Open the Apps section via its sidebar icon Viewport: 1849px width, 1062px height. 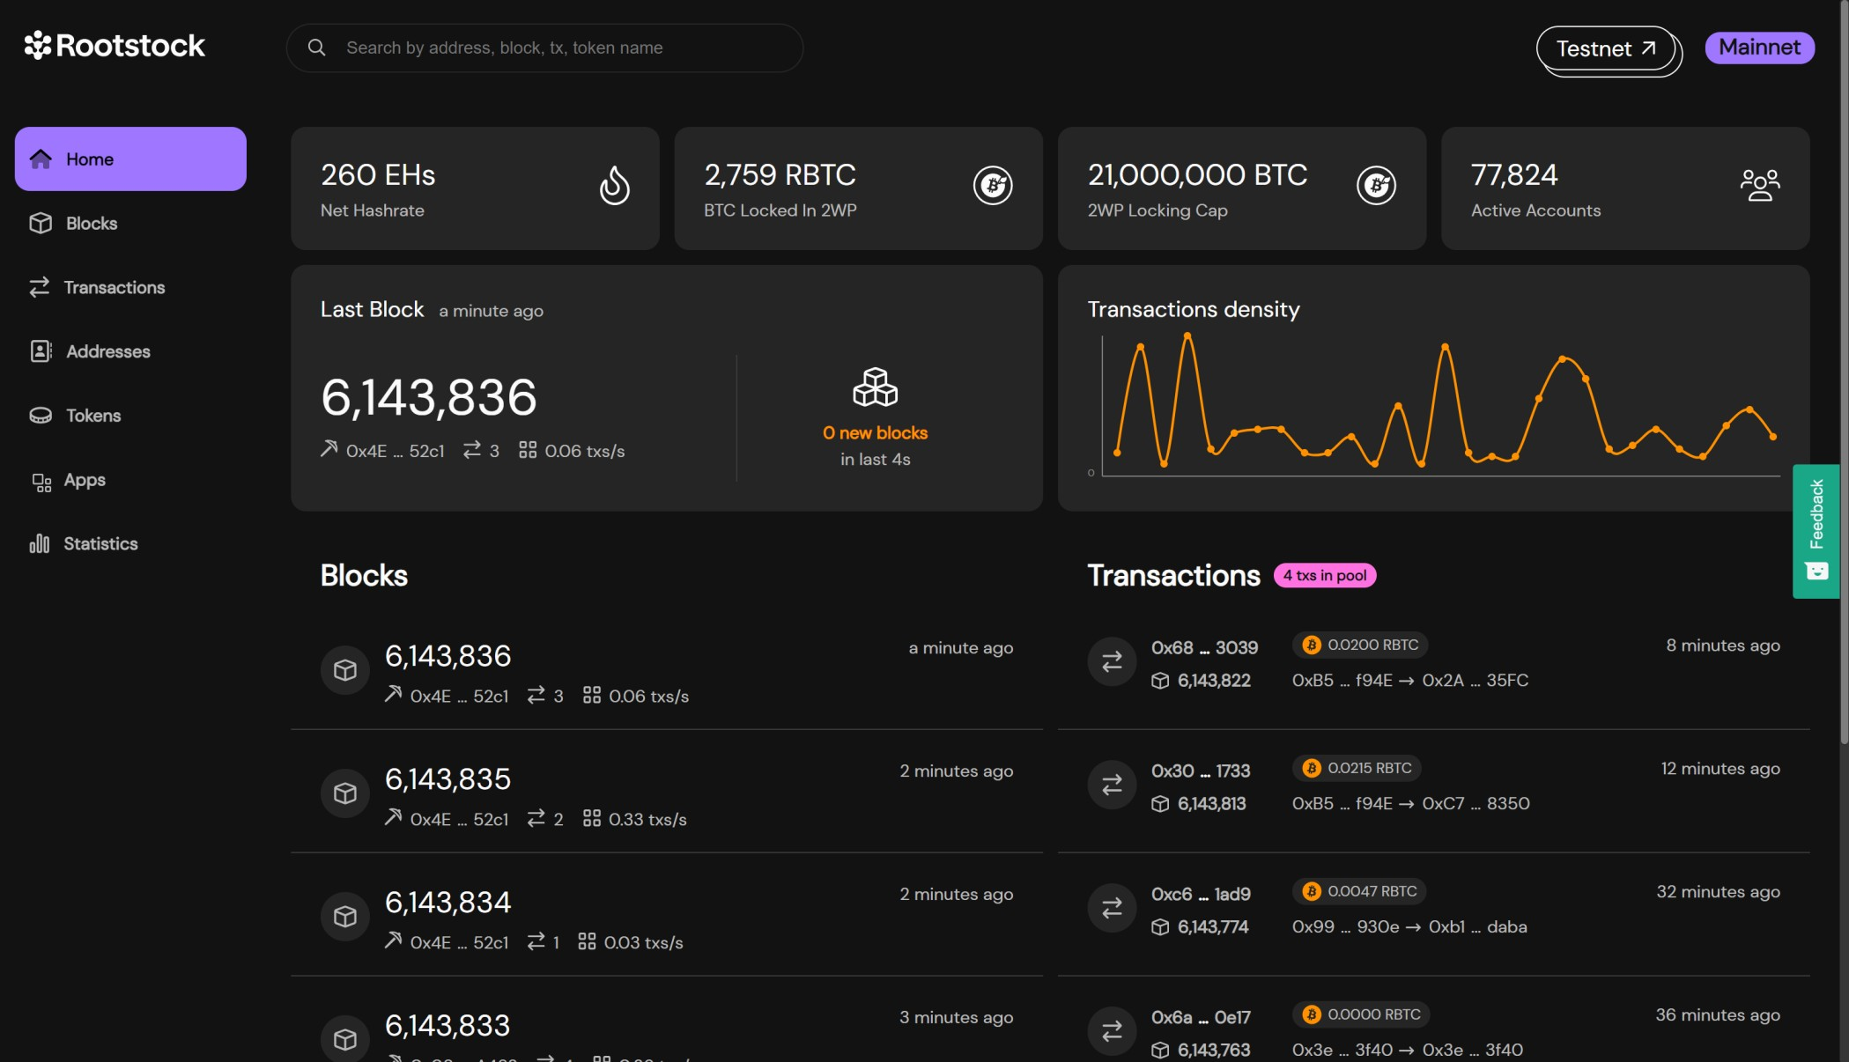coord(40,480)
